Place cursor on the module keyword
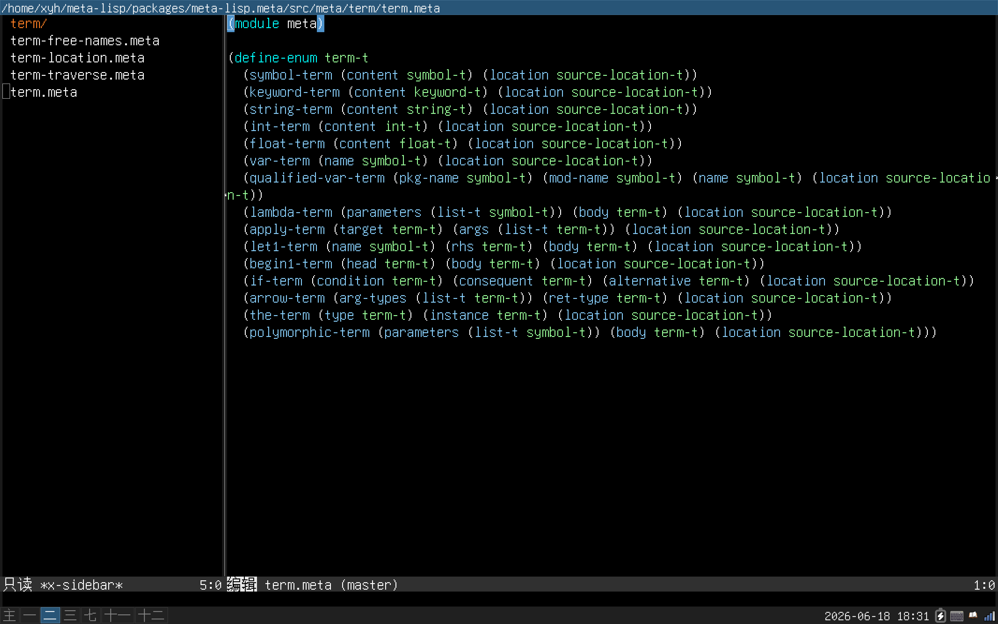 [x=257, y=23]
